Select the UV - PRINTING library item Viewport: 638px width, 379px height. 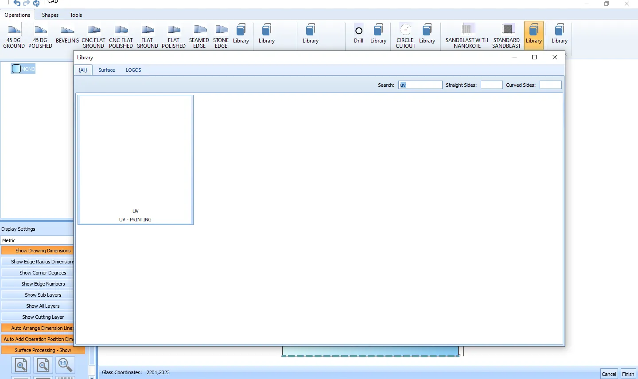tap(136, 160)
